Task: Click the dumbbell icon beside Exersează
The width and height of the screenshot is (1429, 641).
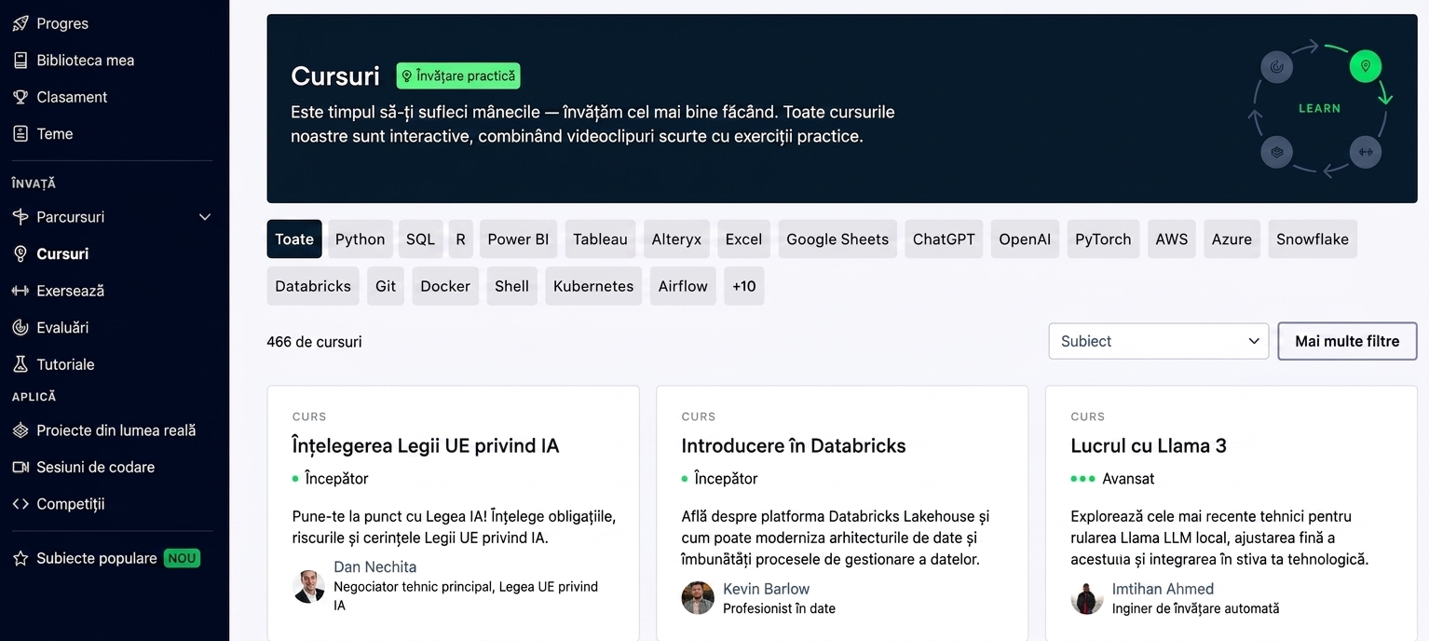Action: click(20, 291)
